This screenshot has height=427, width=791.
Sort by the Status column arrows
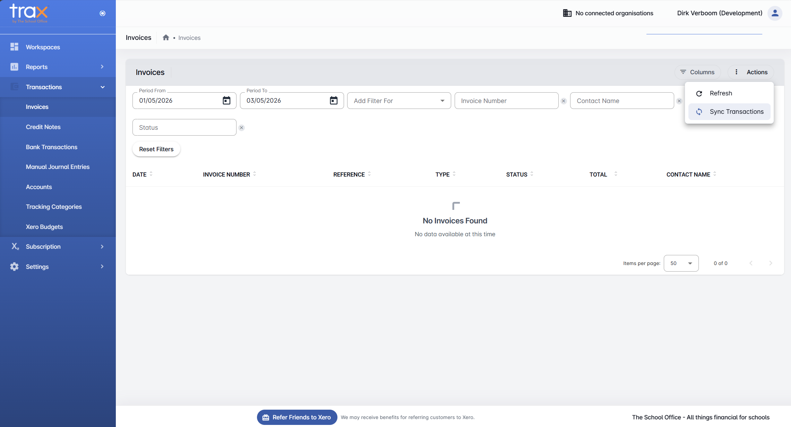click(x=532, y=174)
